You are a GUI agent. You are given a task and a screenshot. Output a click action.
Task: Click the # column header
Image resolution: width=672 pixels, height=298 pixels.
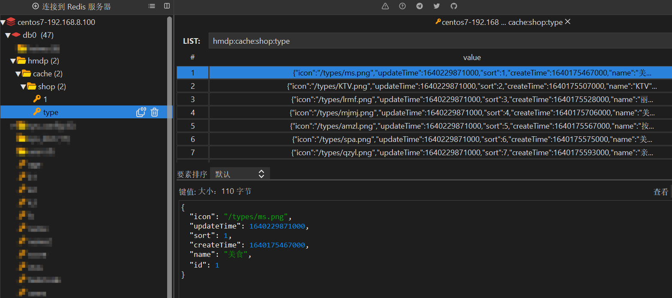(193, 57)
